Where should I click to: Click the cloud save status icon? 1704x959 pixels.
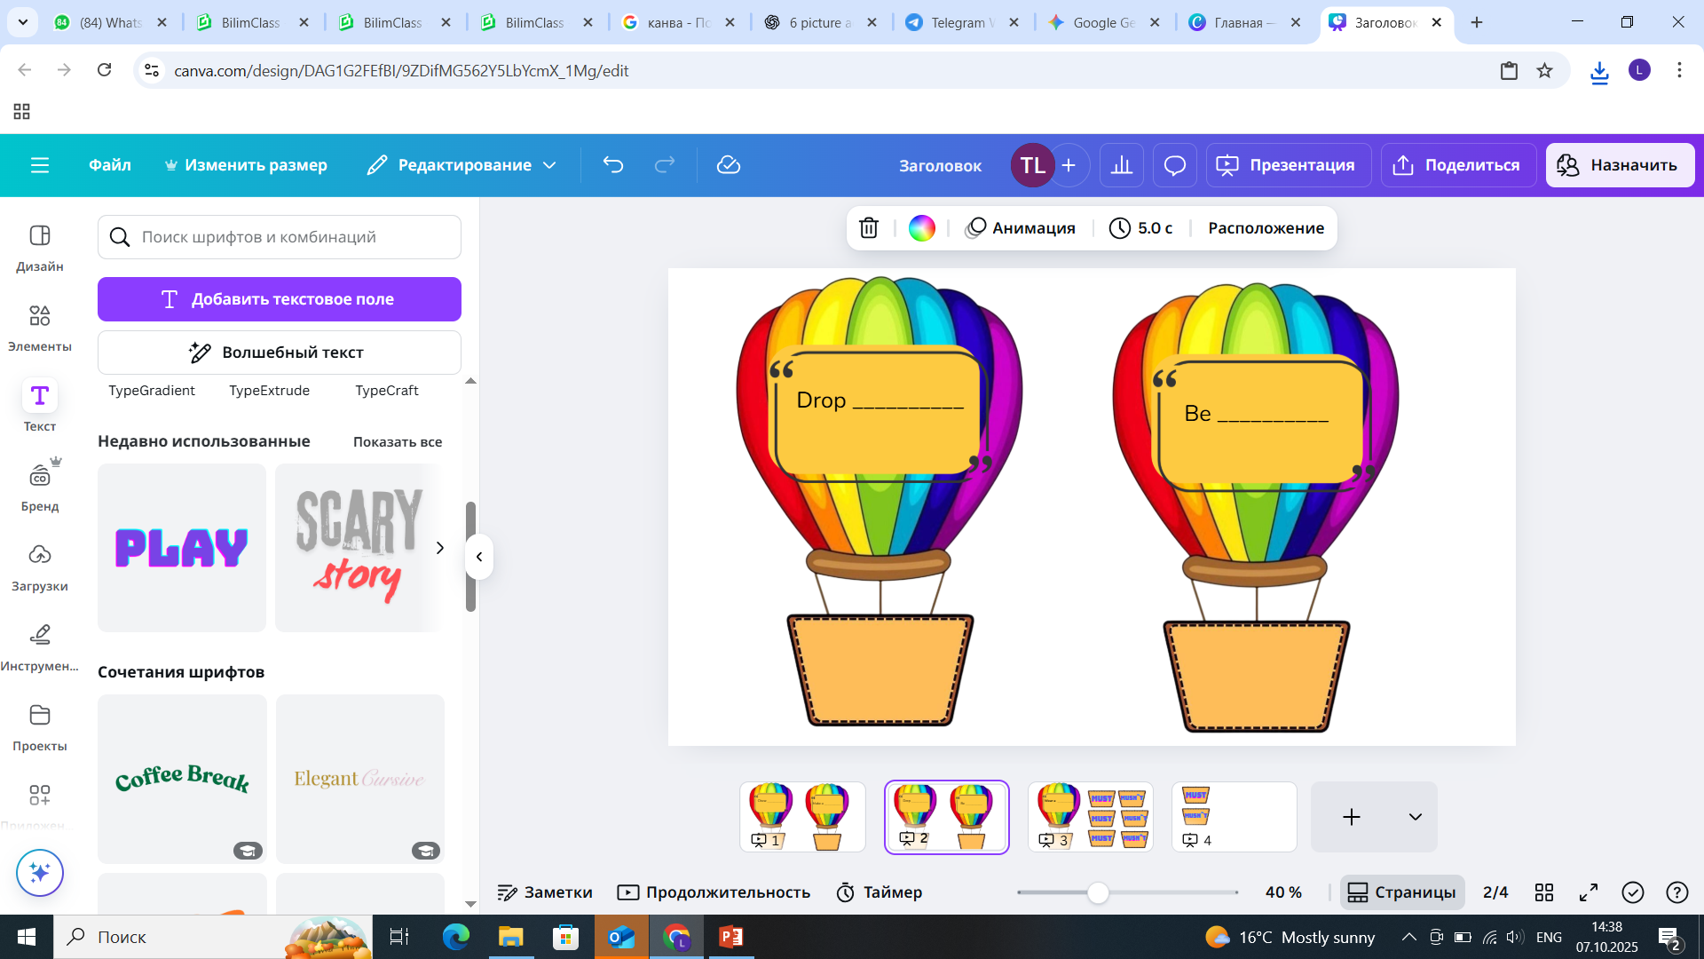[729, 165]
